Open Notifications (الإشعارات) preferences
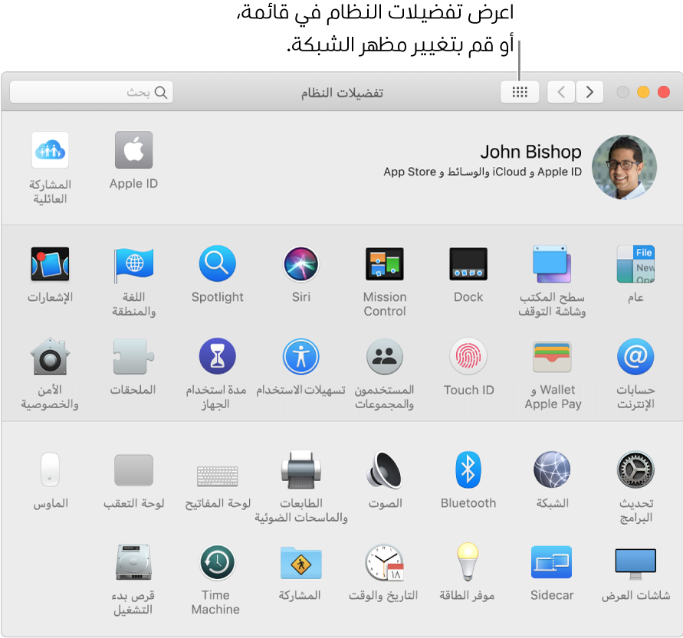 50,264
